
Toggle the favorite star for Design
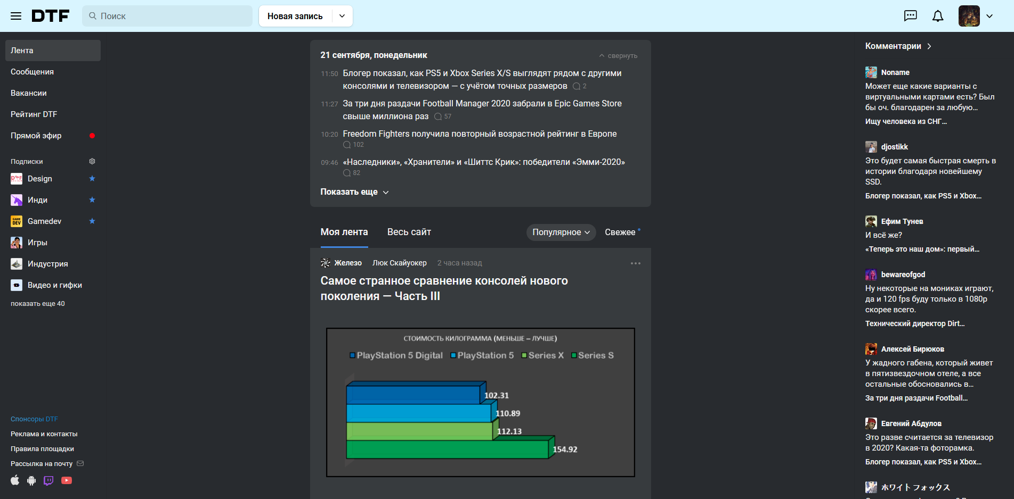[x=92, y=179]
